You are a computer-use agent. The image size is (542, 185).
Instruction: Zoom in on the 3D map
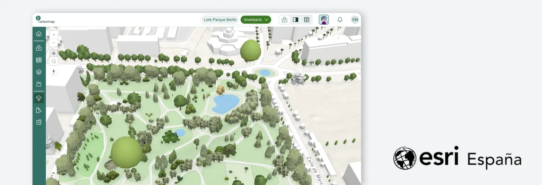coord(54,35)
